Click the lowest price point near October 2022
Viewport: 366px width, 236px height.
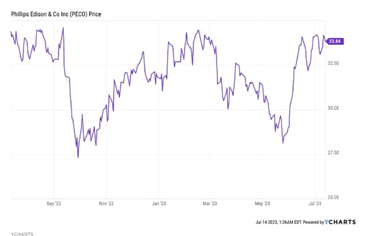point(78,157)
